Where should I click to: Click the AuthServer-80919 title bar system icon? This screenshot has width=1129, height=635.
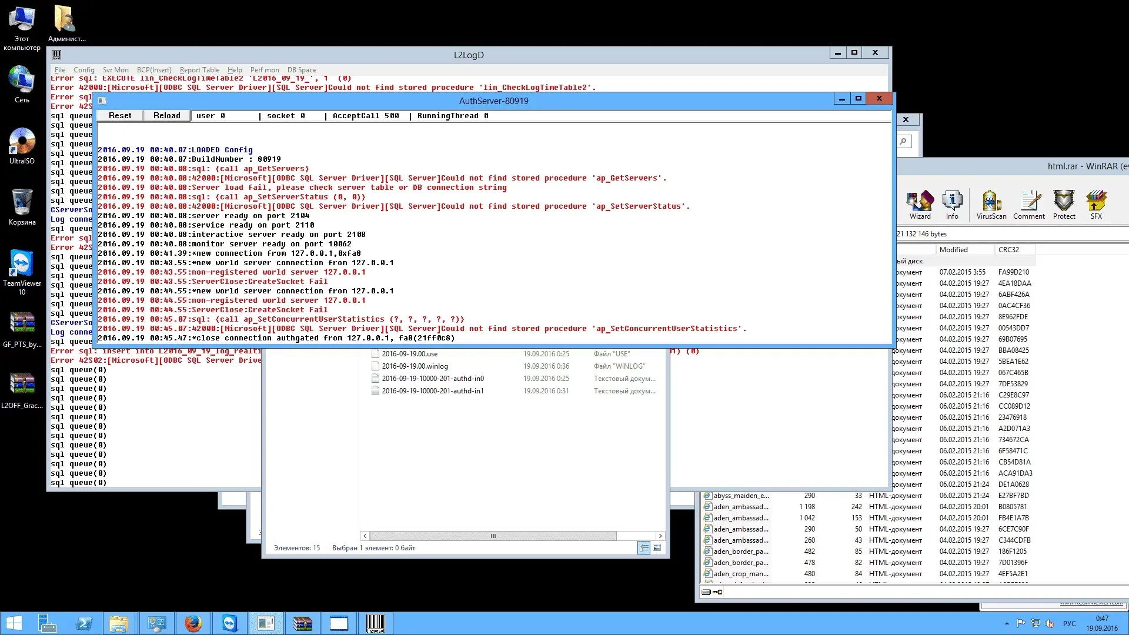102,101
